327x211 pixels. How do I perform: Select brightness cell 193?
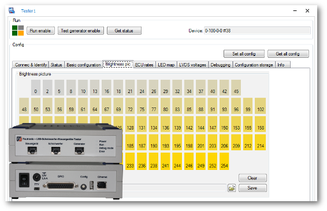click(165, 142)
